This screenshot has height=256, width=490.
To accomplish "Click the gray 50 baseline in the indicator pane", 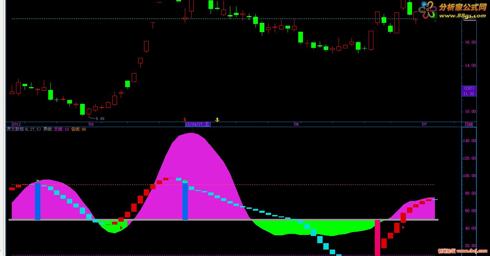I will [224, 220].
